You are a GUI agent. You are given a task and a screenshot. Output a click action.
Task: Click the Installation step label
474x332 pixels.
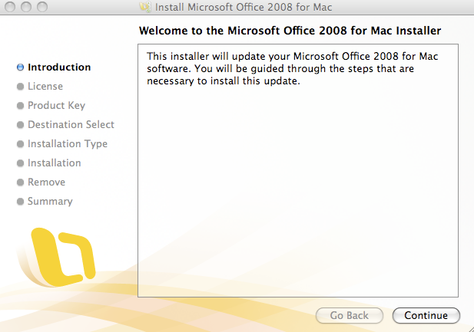54,163
